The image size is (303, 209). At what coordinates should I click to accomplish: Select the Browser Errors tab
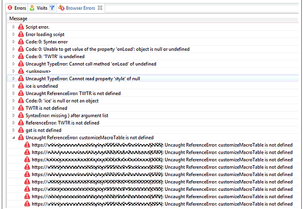coord(80,8)
